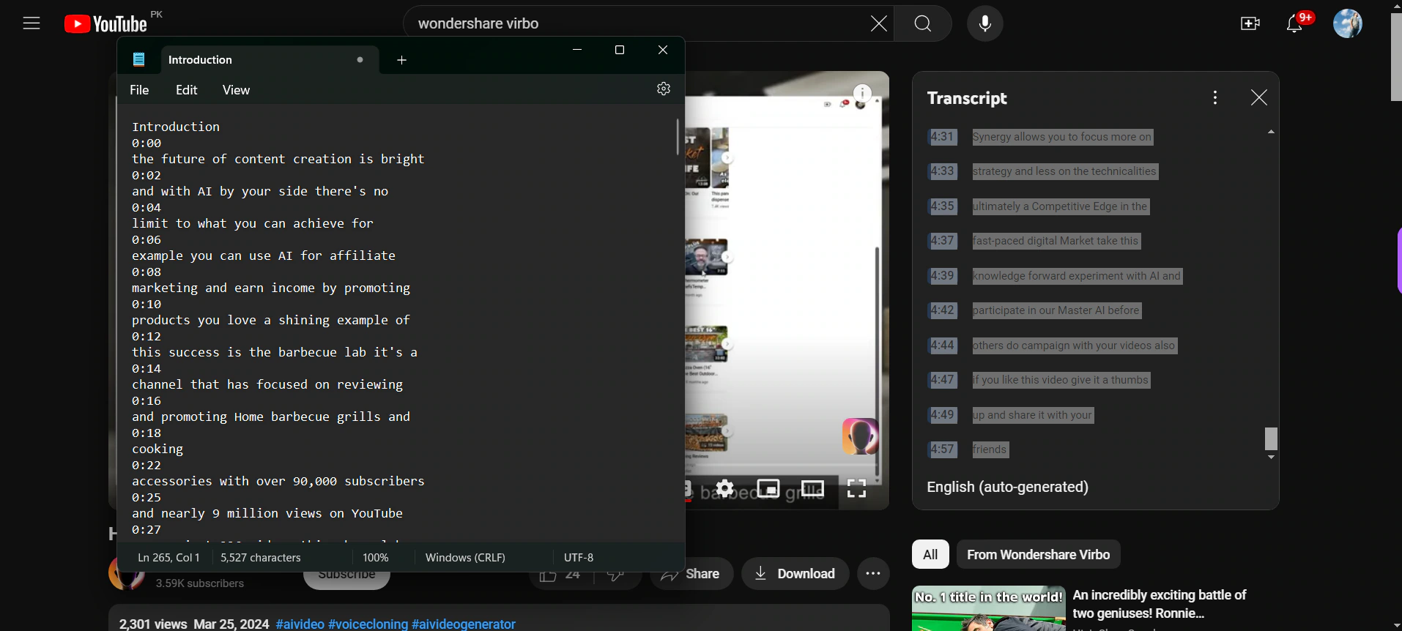Open Notepad settings gear

tap(664, 89)
